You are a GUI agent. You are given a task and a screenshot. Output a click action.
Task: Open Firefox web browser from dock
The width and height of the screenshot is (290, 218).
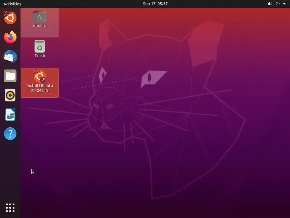pos(10,37)
